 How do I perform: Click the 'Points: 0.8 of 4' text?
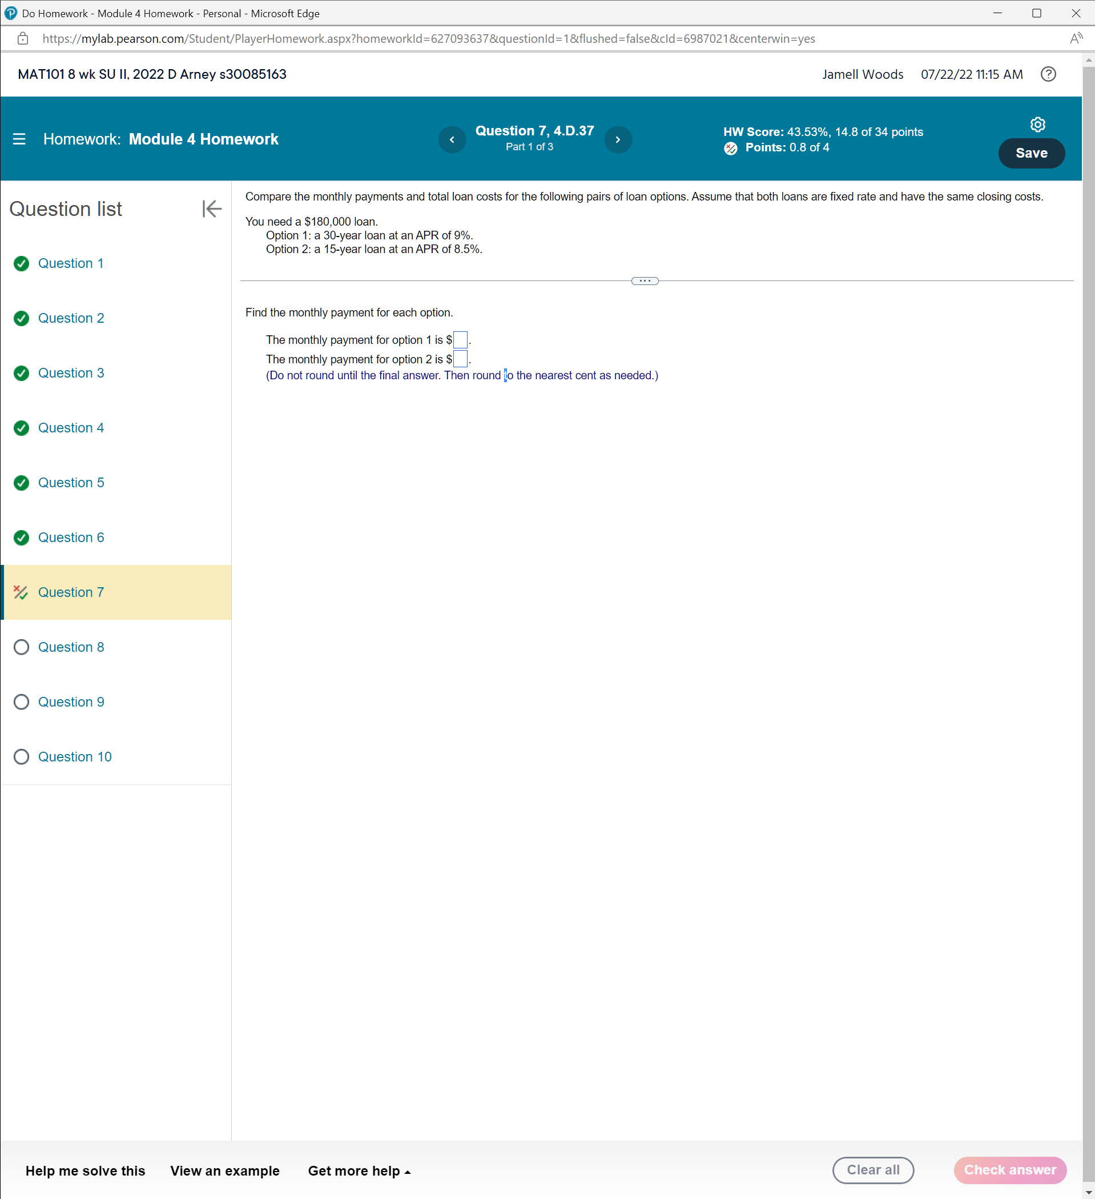787,147
